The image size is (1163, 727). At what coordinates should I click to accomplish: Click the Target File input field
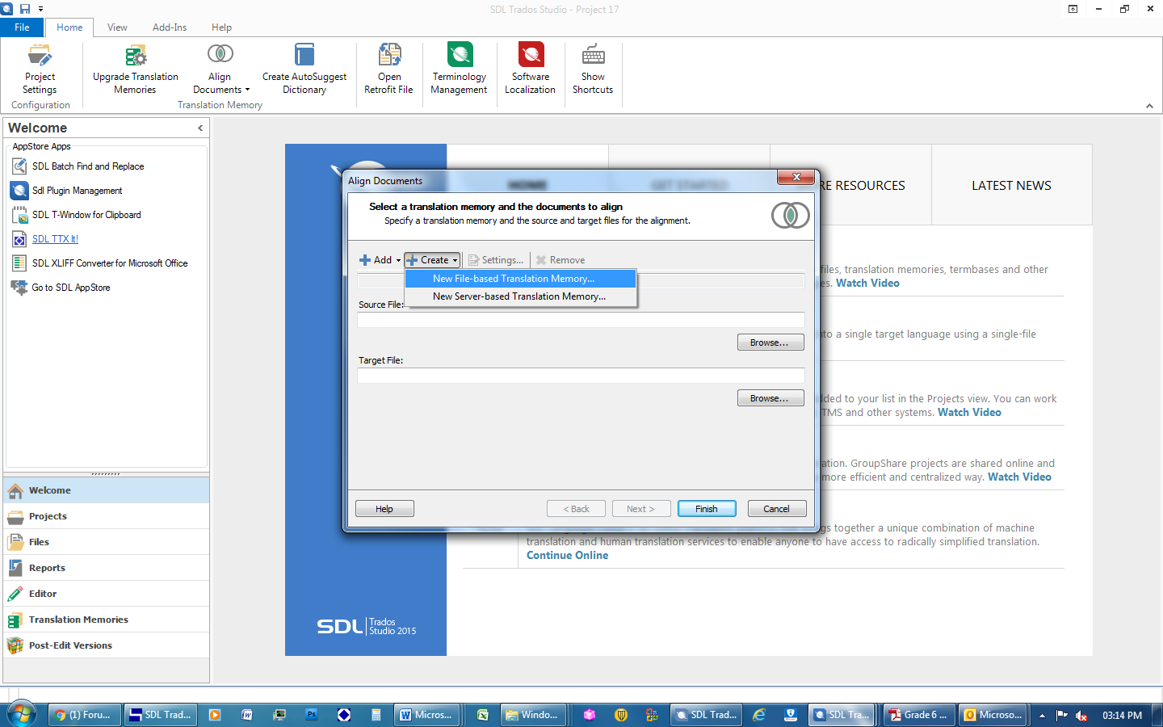[581, 376]
